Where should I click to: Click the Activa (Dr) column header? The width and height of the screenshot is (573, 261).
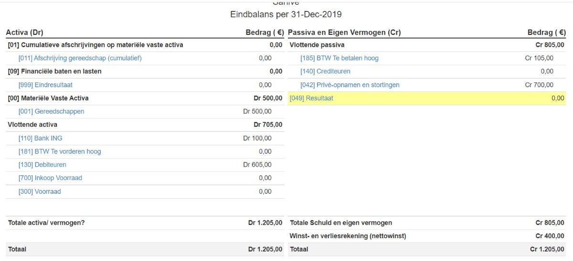(25, 32)
